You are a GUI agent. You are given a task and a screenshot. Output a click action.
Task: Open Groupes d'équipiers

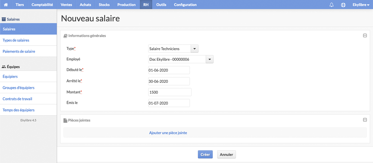click(28, 88)
